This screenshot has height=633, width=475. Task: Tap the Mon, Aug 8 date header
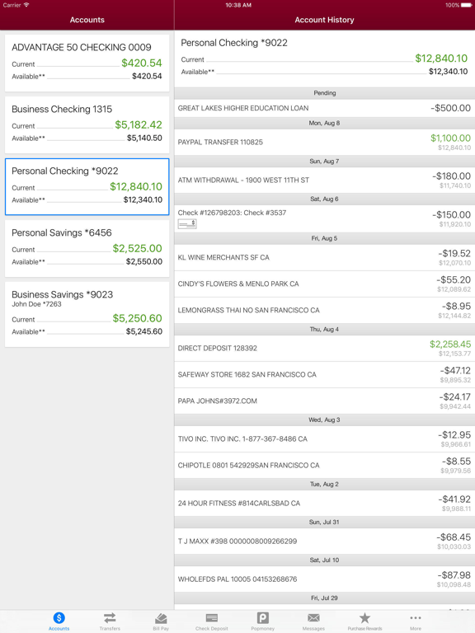(324, 123)
